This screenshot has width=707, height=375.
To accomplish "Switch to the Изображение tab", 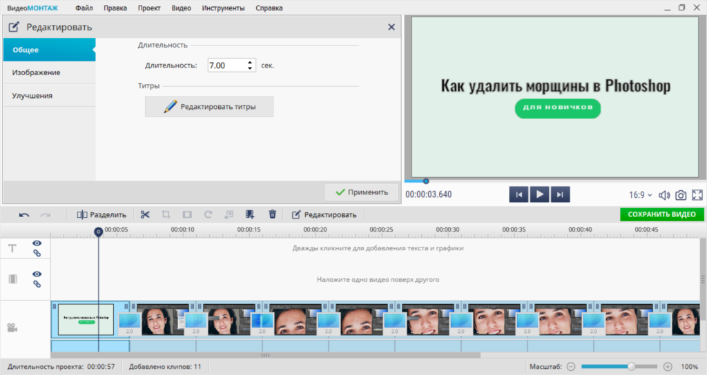I will click(x=49, y=72).
